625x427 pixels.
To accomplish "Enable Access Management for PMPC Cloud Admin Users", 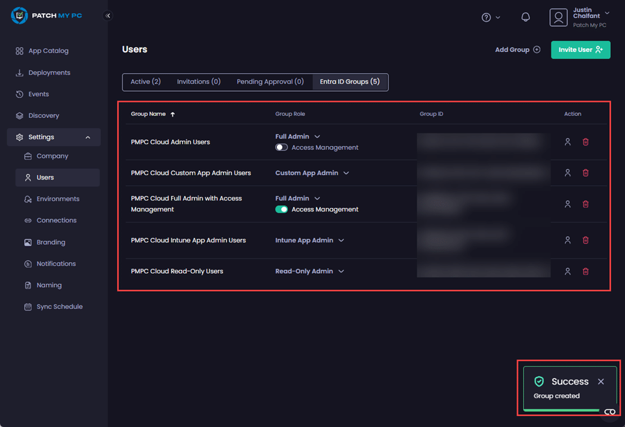I will [281, 147].
